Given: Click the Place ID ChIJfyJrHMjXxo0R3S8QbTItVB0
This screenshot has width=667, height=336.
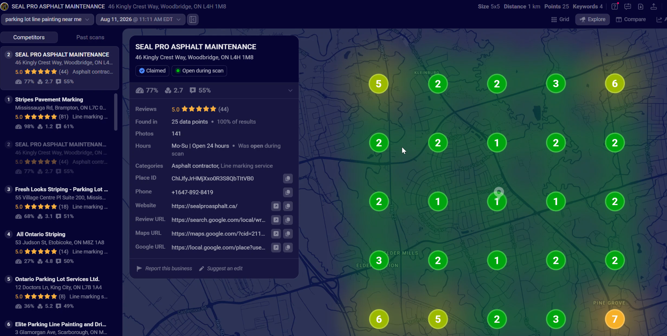Looking at the screenshot, I should point(213,178).
